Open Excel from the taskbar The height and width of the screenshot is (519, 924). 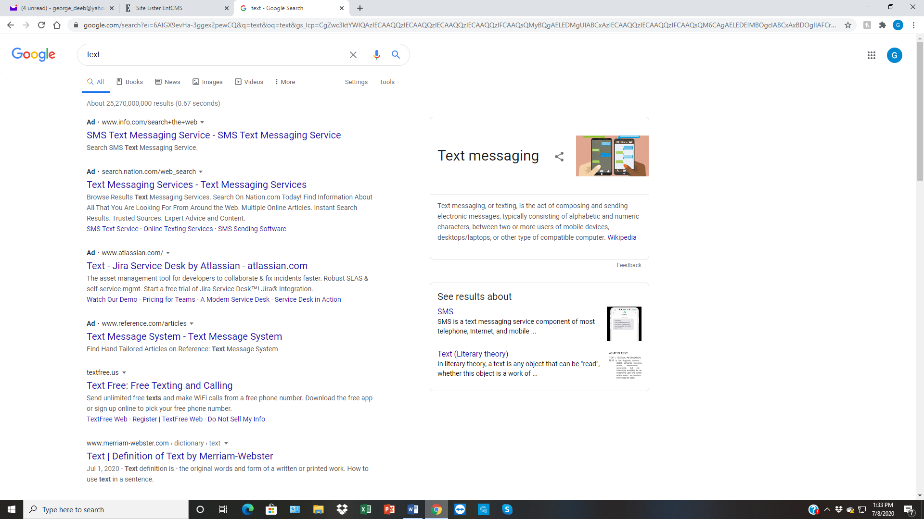[366, 509]
